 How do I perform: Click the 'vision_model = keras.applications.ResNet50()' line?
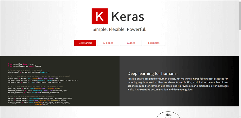pos(28,72)
